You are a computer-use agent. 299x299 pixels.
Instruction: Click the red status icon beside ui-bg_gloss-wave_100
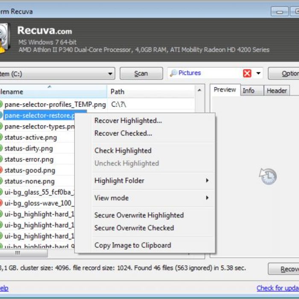click(1, 203)
